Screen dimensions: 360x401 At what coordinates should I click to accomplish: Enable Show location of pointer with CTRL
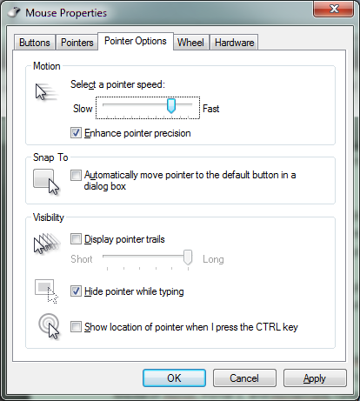76,327
